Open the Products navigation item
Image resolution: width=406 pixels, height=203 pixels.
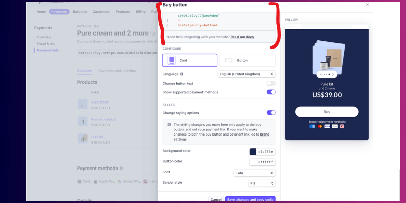123,11
